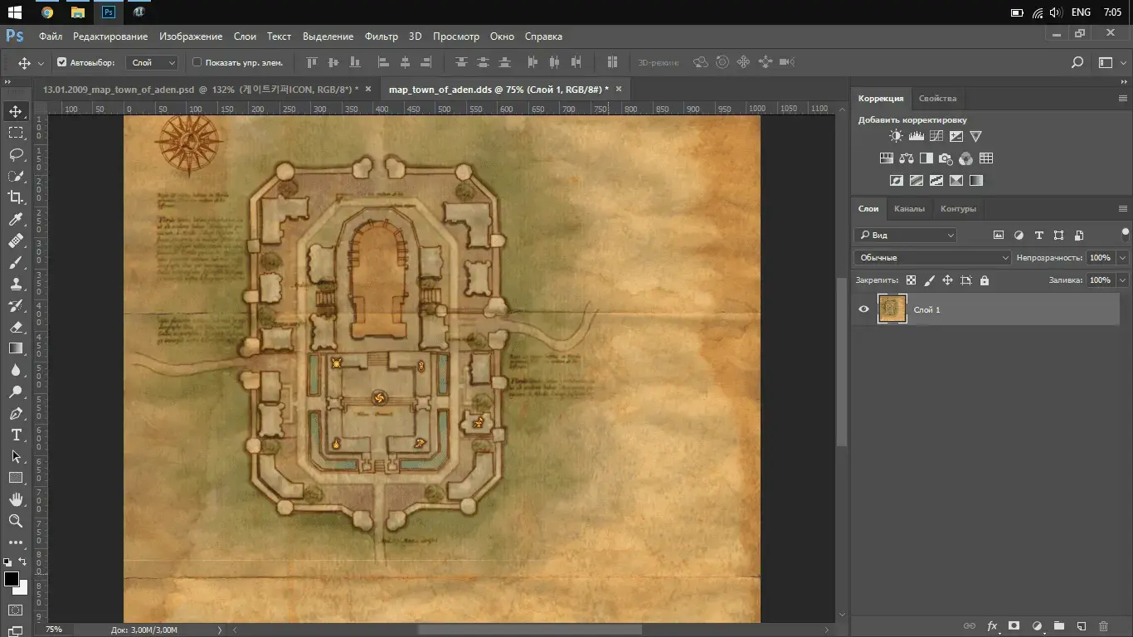
Task: Click the 75% zoom level field
Action: coord(54,630)
